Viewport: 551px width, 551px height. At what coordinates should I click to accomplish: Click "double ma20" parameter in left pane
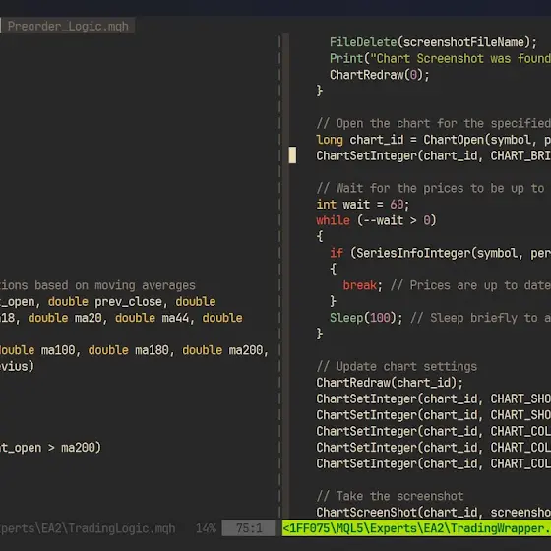click(65, 318)
